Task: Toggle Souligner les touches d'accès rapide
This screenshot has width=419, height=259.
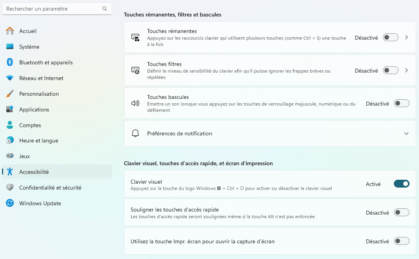Action: coord(401,212)
